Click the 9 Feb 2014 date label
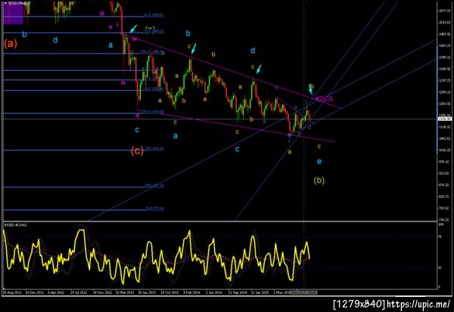454x312 pixels. click(x=191, y=292)
